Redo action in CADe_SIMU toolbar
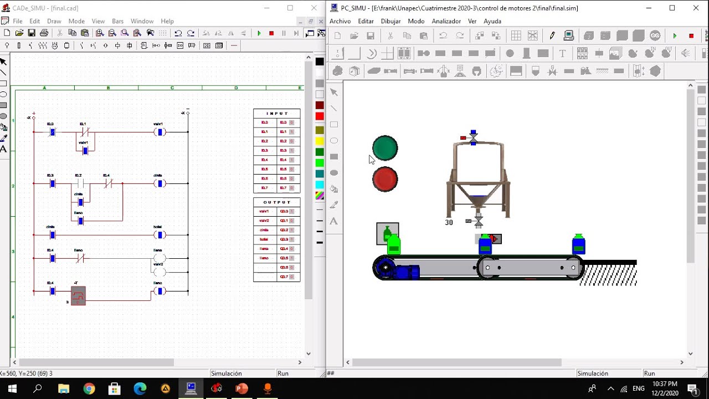The height and width of the screenshot is (399, 709). [191, 33]
